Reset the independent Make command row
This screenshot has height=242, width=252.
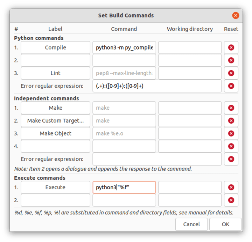[231, 108]
